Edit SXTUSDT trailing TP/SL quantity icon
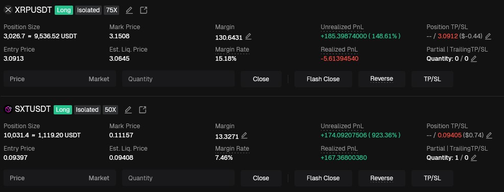This screenshot has height=192, width=504. tap(473, 158)
